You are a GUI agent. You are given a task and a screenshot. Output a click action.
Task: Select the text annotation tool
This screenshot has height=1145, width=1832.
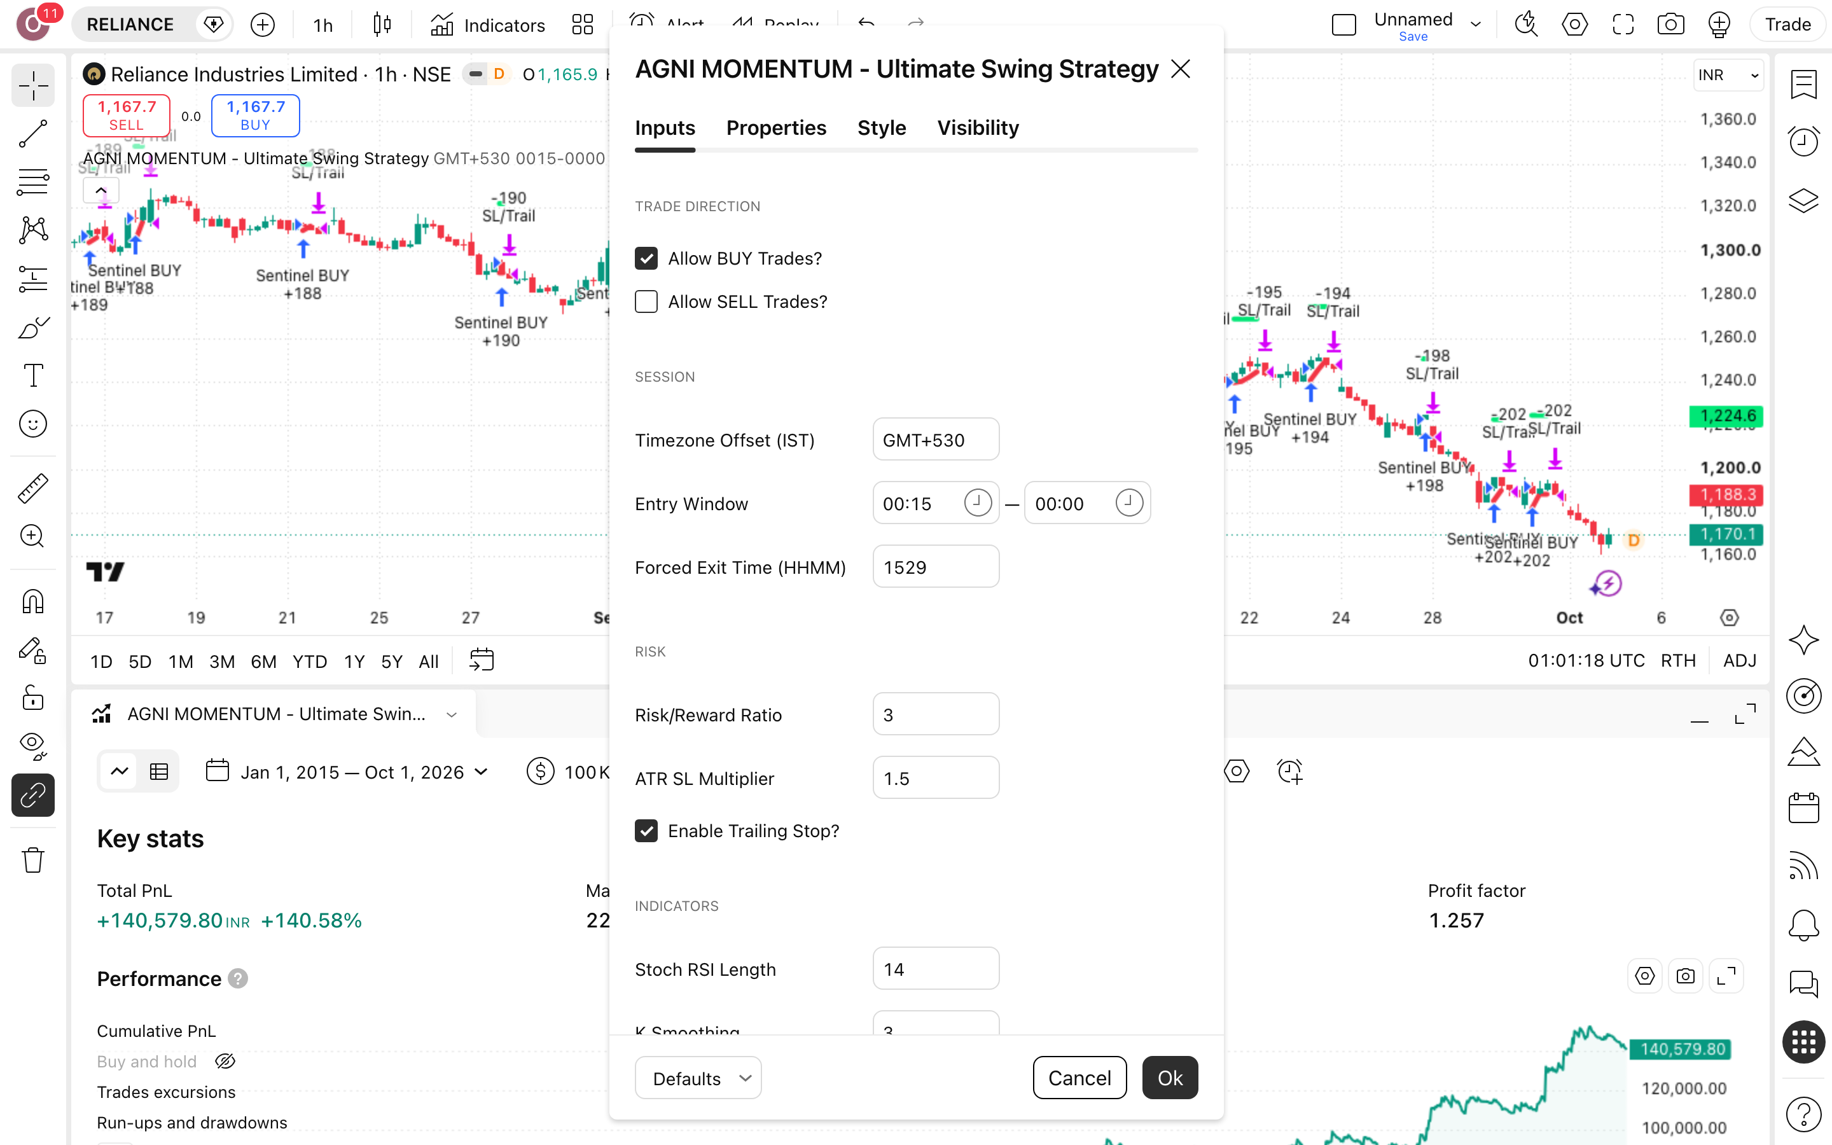33,375
